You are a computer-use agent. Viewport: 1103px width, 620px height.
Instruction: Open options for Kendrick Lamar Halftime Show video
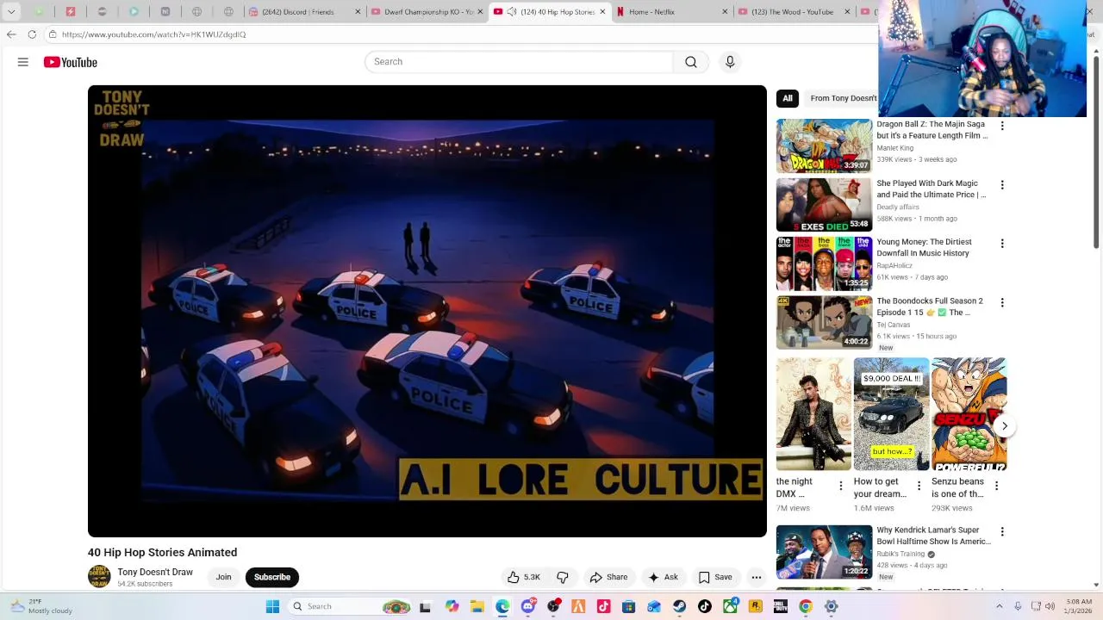pyautogui.click(x=1002, y=531)
